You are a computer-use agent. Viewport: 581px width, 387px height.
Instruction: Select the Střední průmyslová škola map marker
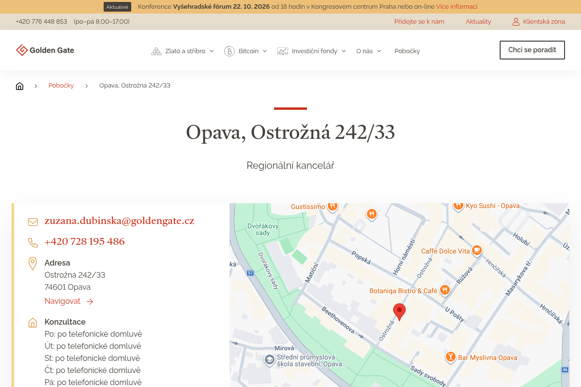[269, 360]
